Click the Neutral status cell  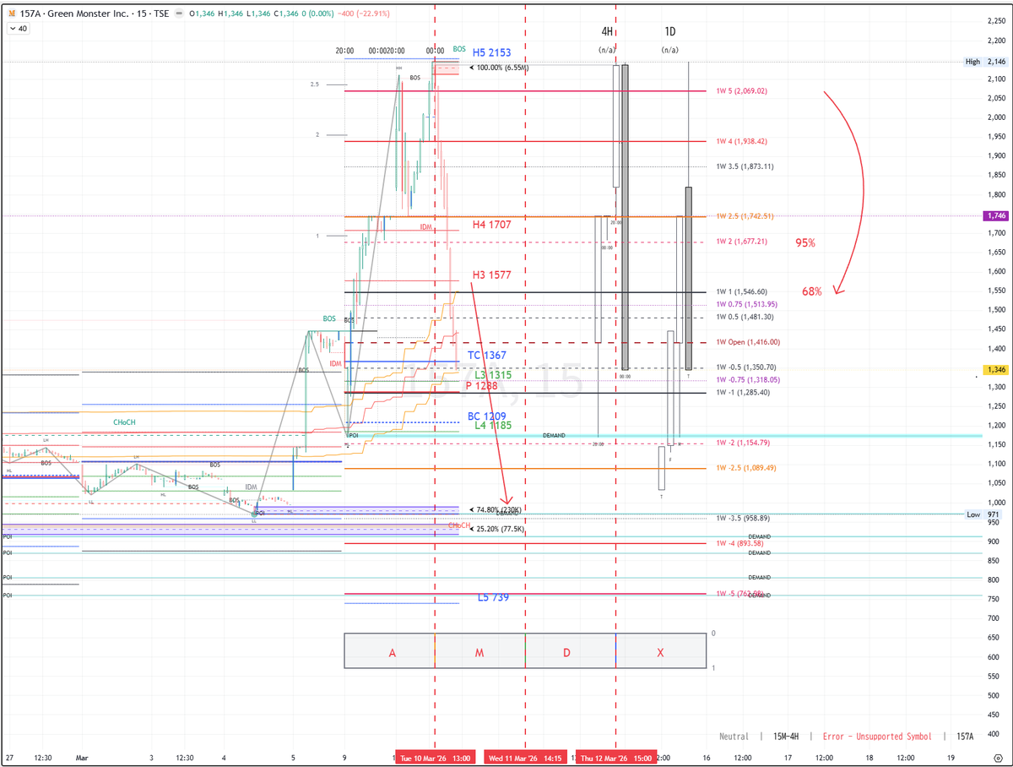click(733, 737)
